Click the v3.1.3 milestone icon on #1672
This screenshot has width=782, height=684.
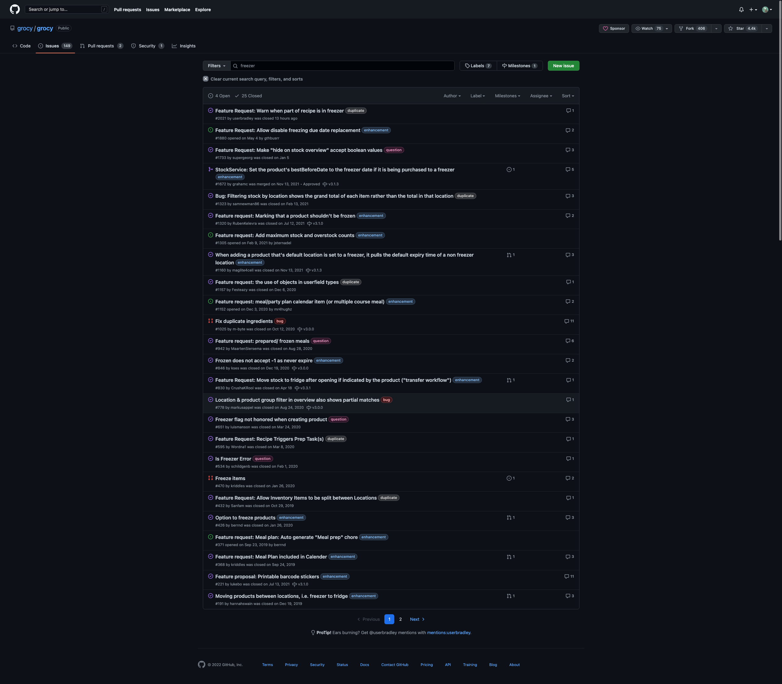click(325, 184)
